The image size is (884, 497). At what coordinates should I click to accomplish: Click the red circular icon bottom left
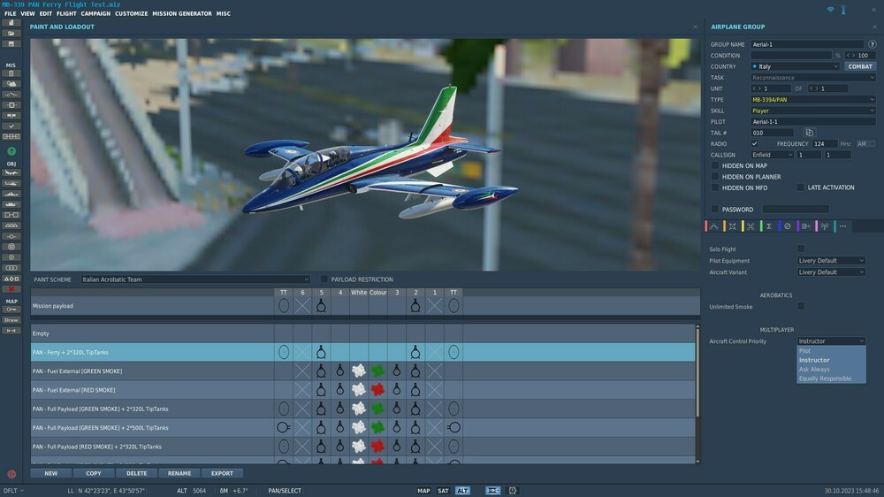(11, 474)
